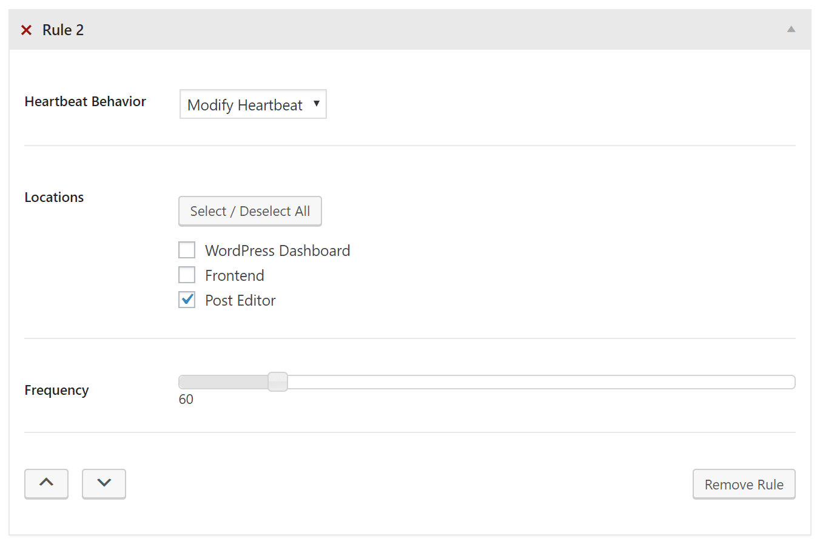Click the Frequency value 60
The width and height of the screenshot is (820, 544).
(x=186, y=399)
